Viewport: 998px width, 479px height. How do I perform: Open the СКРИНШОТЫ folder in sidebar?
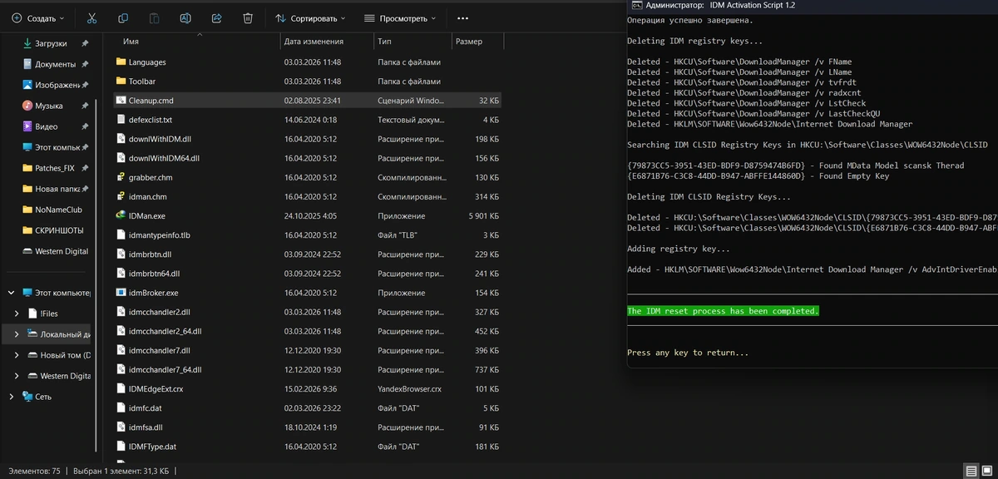pyautogui.click(x=55, y=230)
